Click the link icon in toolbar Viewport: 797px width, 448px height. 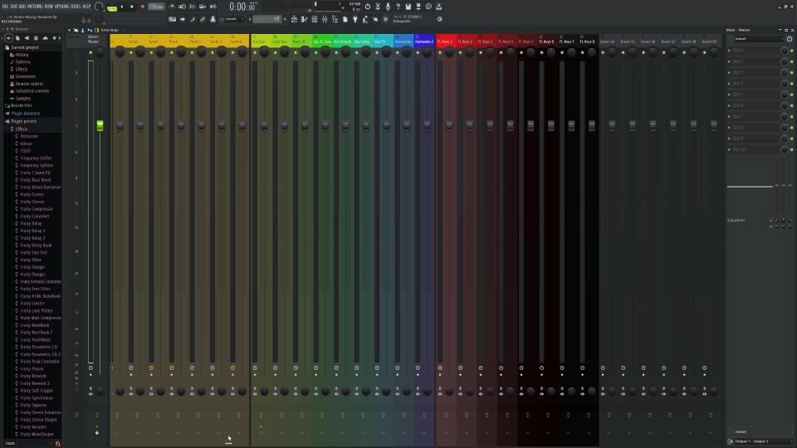click(203, 19)
